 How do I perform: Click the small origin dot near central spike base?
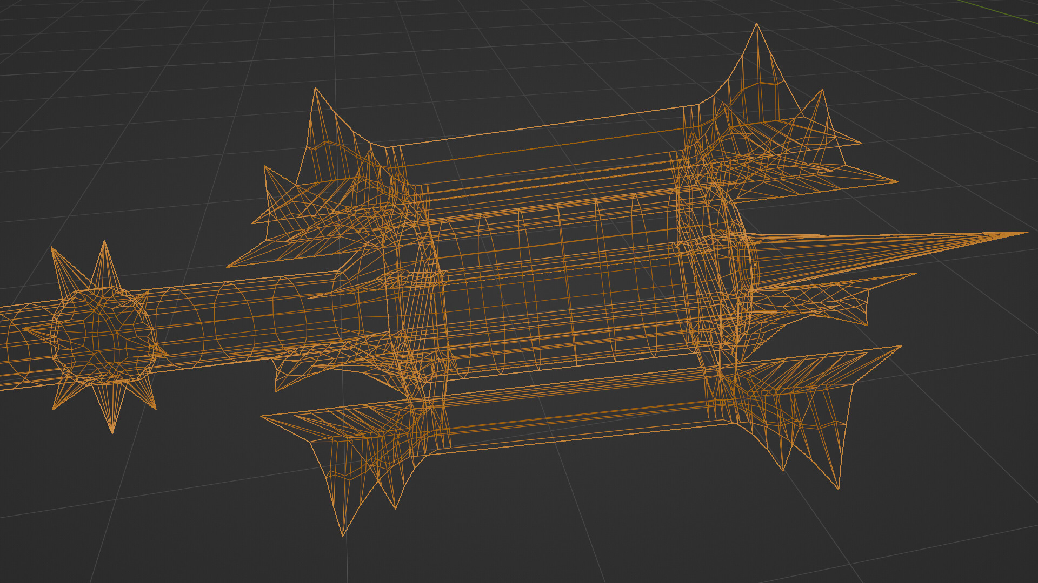755,265
